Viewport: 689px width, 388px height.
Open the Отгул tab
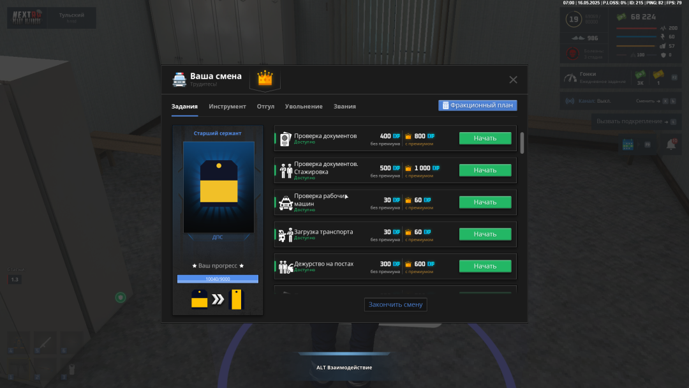click(265, 107)
